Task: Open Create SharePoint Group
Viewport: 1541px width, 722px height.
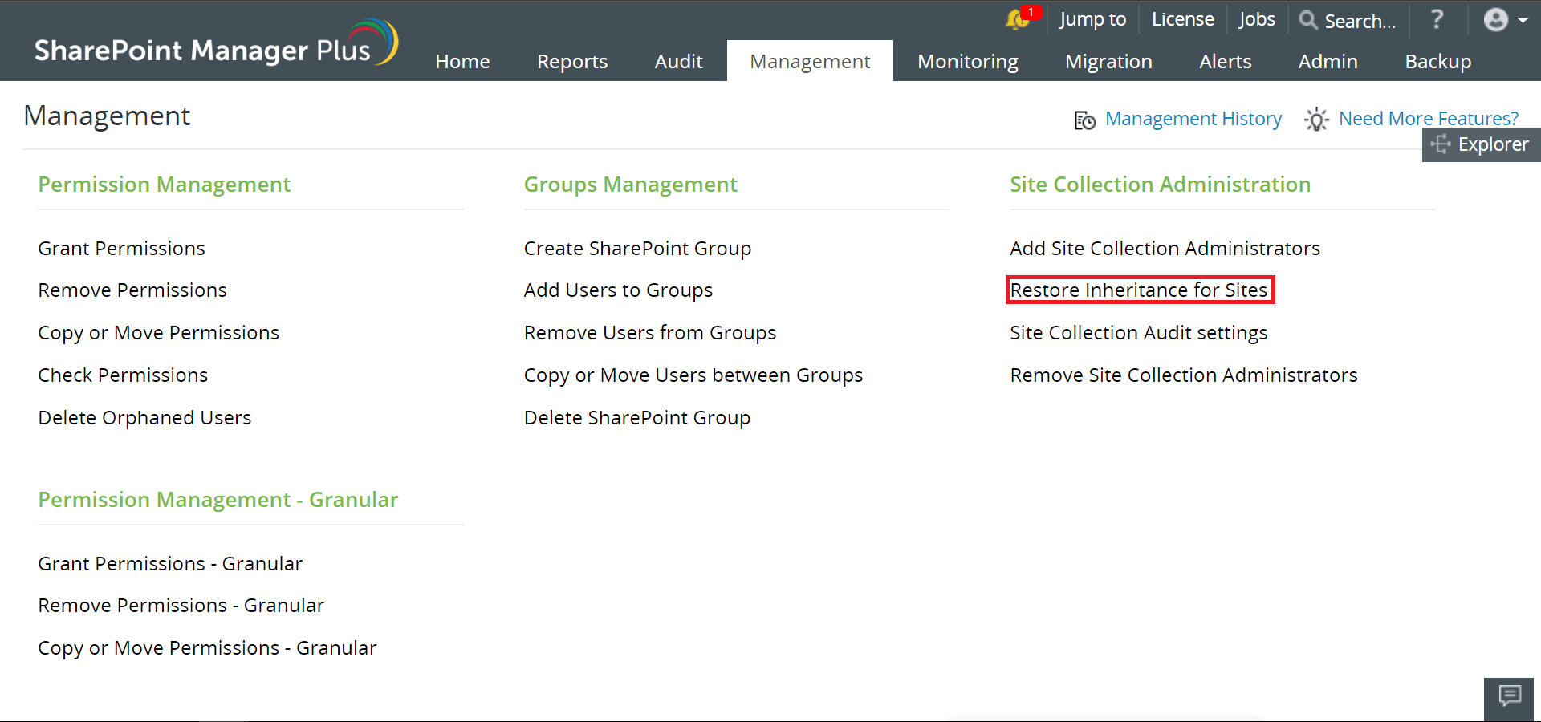Action: pos(637,248)
